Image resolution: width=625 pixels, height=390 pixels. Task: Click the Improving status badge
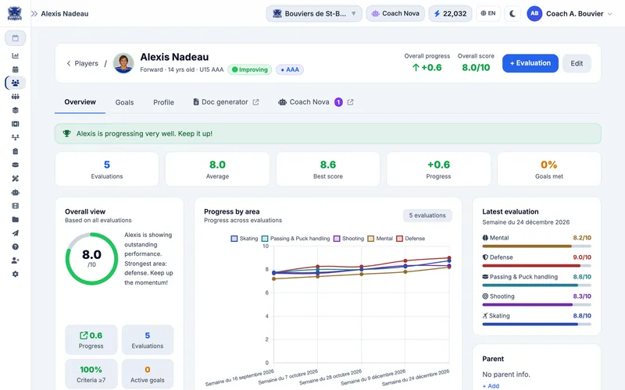[250, 69]
